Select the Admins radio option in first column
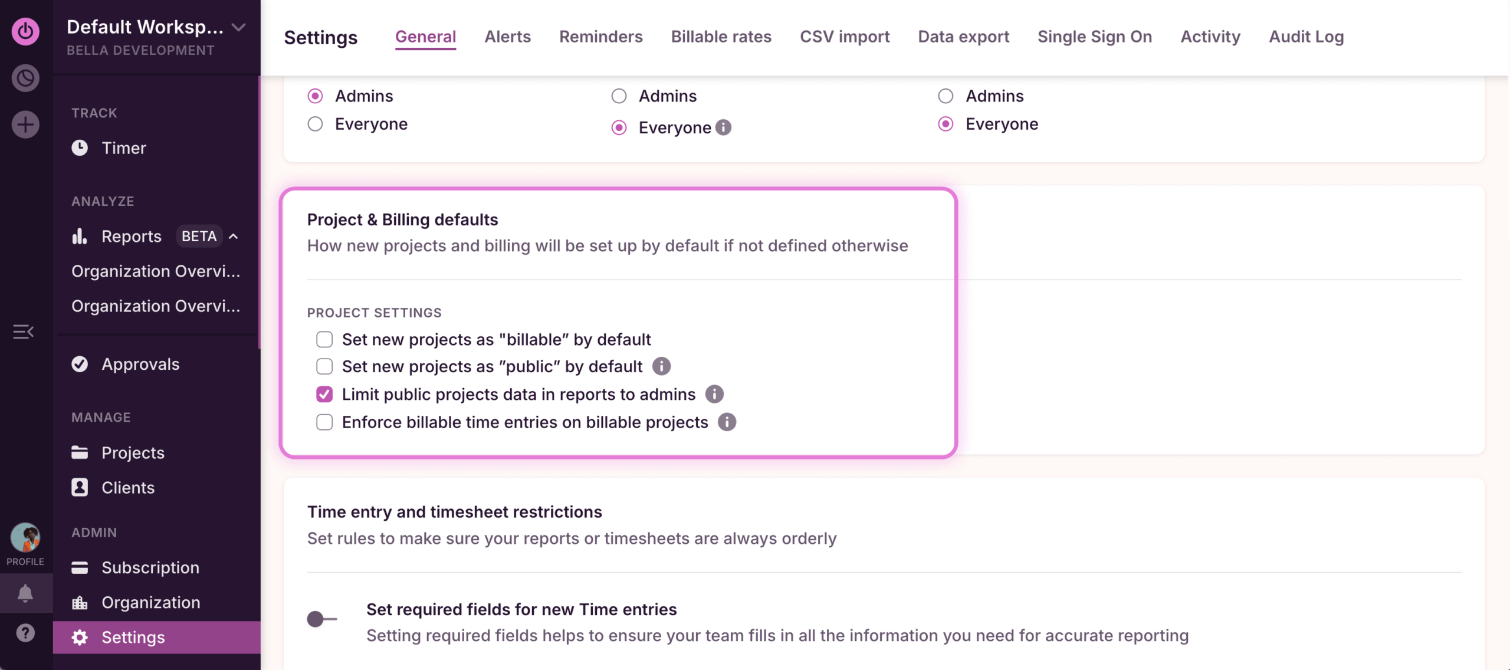Image resolution: width=1510 pixels, height=670 pixels. [x=316, y=96]
